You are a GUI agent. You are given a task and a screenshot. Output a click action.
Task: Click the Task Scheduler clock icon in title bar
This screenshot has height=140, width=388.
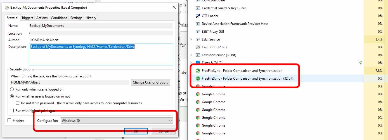tap(7, 8)
